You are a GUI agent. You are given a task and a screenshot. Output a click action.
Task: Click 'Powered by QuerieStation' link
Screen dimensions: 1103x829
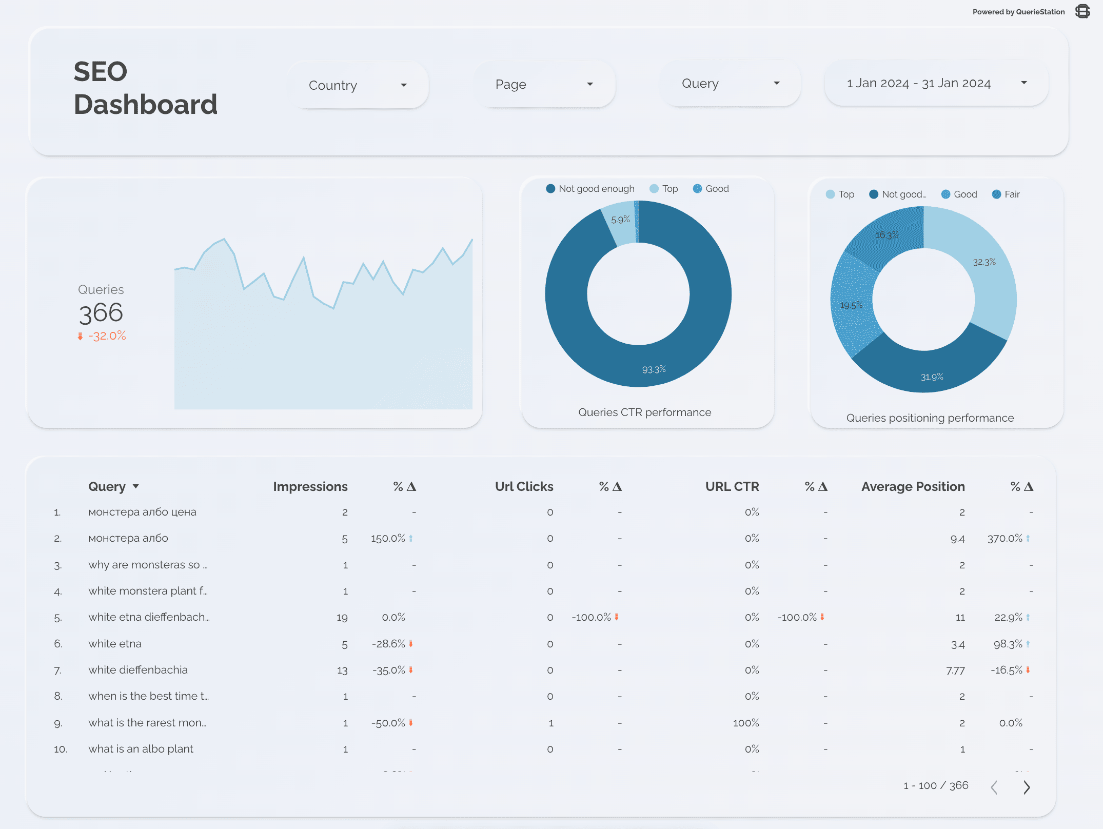[x=1018, y=12]
